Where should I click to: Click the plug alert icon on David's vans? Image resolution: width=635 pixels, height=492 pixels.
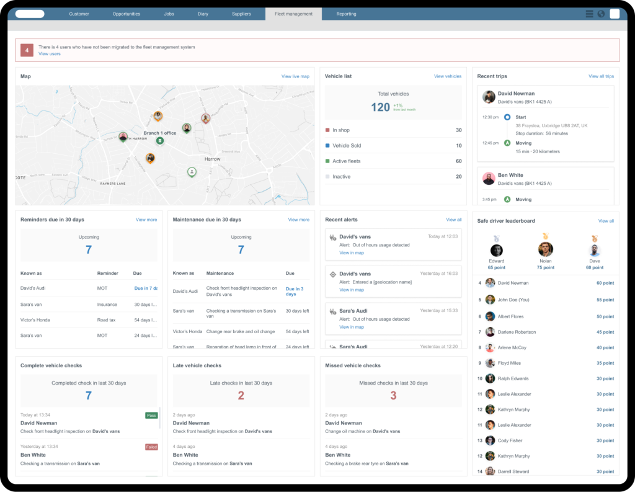pos(332,237)
